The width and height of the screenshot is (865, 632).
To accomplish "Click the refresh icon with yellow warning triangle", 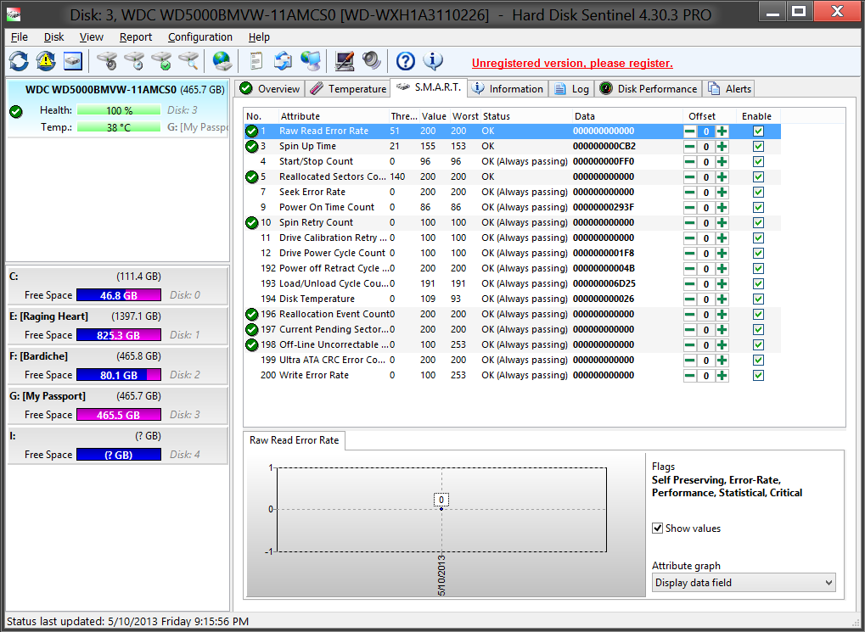I will point(46,61).
